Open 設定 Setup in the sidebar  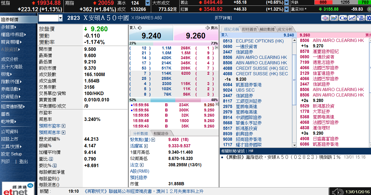tap(11, 154)
